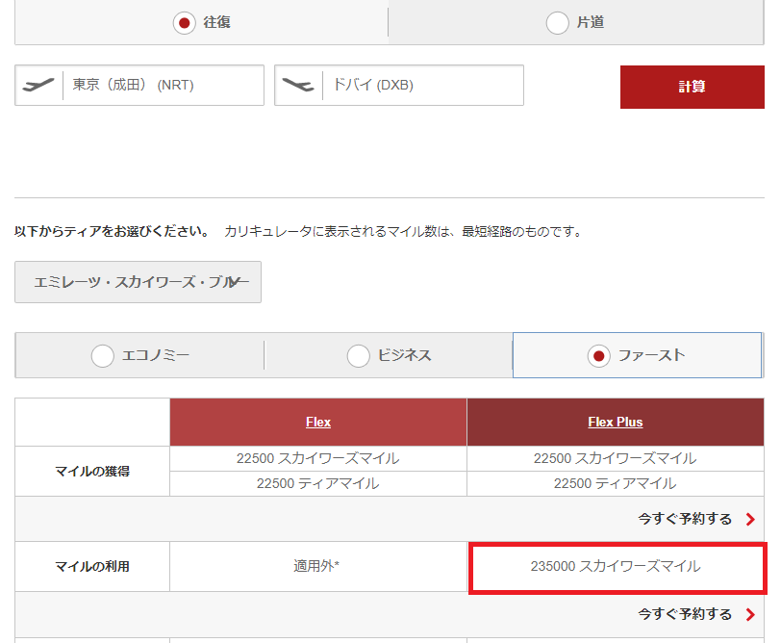Screen dimensions: 781x643
Task: Select the 往復 round-trip radio button
Action: pyautogui.click(x=185, y=23)
